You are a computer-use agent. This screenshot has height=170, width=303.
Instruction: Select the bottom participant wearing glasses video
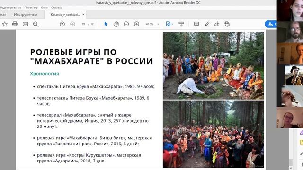coord(290,118)
